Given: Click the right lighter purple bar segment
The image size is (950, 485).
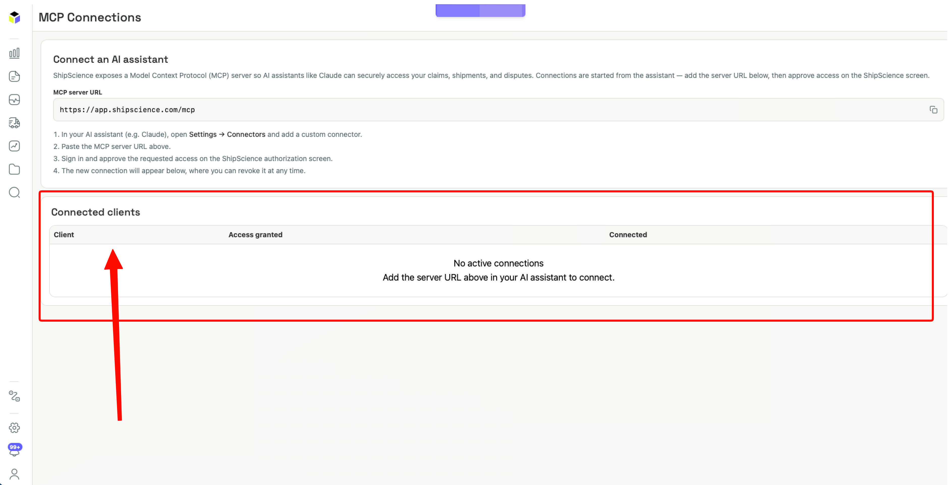Looking at the screenshot, I should pos(502,10).
